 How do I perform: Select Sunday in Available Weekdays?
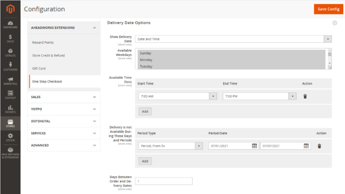231,53
